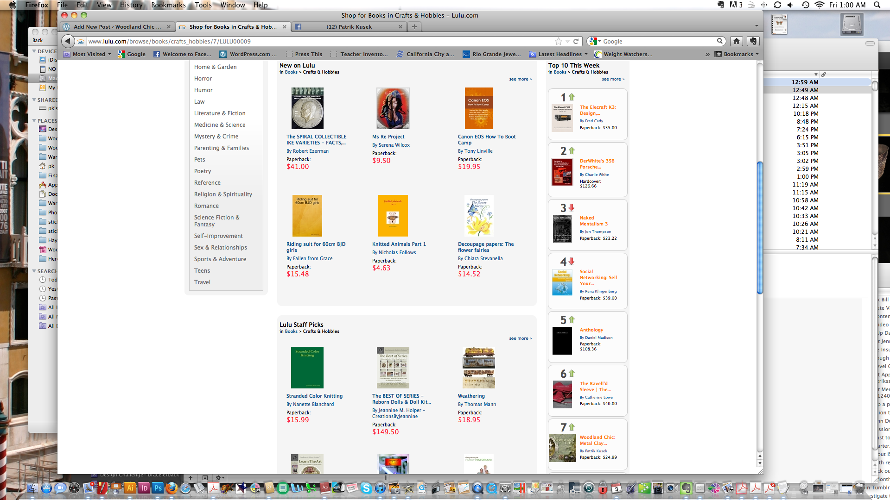This screenshot has width=890, height=500.
Task: Open the Science Fiction & Fantasy category
Action: click(x=217, y=221)
